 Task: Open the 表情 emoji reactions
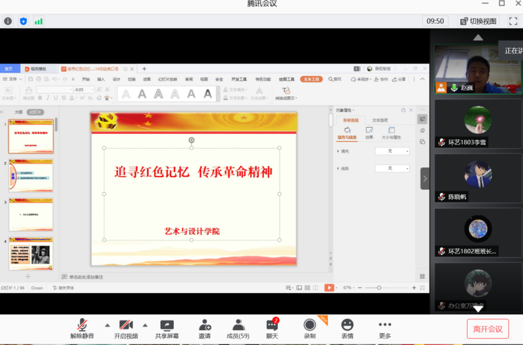tap(347, 328)
